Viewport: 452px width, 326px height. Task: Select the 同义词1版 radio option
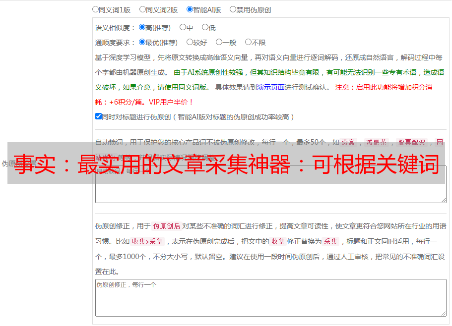[x=95, y=9]
